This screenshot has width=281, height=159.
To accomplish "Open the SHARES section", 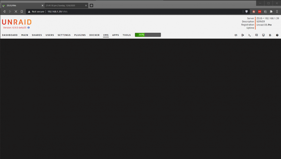I will pos(37,35).
